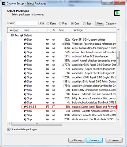
Task: Click scroll up arrow of package list
Action: click(118, 30)
